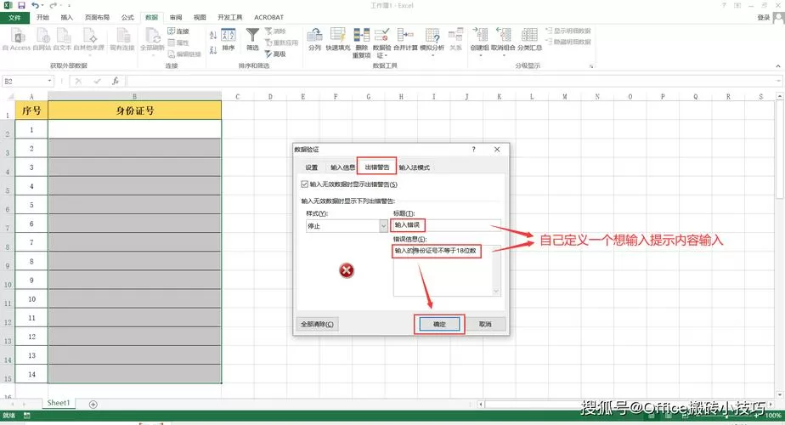785x425 pixels.
Task: Expand the alert Style dropdown
Action: click(383, 226)
